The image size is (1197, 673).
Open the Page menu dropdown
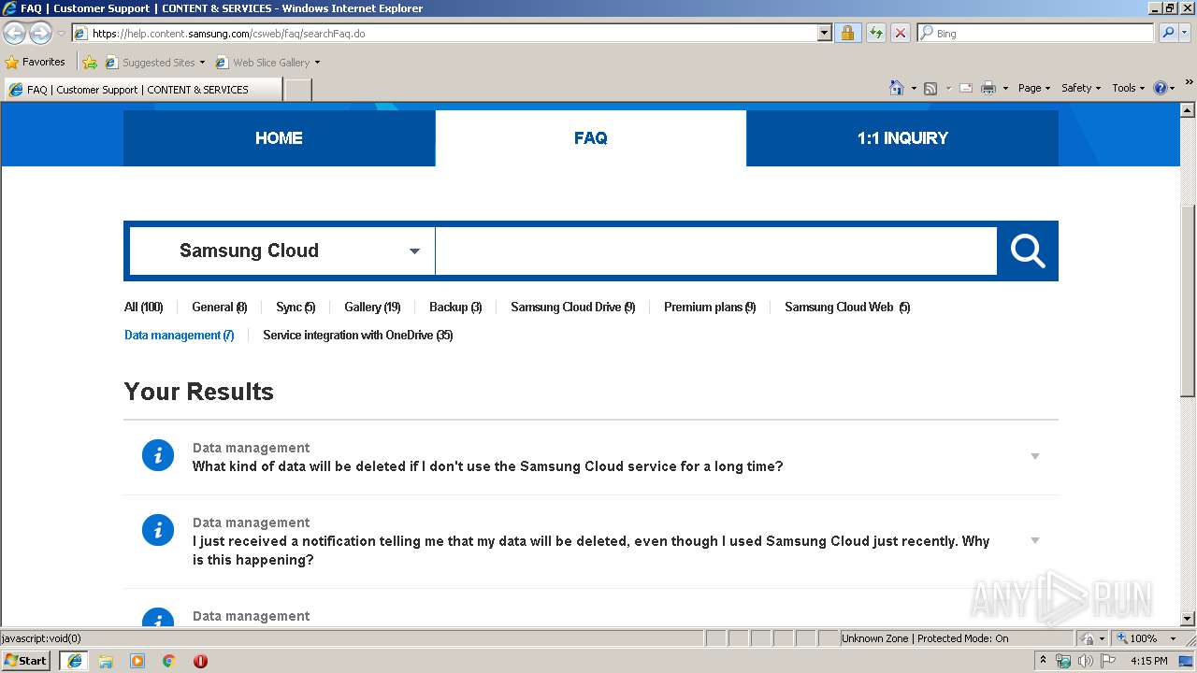(x=1033, y=88)
